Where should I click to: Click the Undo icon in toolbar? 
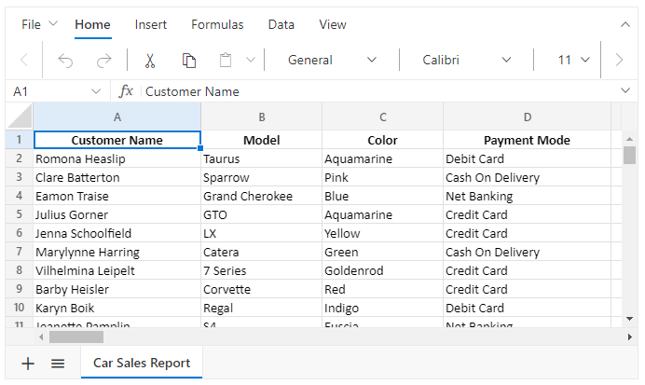pos(65,61)
